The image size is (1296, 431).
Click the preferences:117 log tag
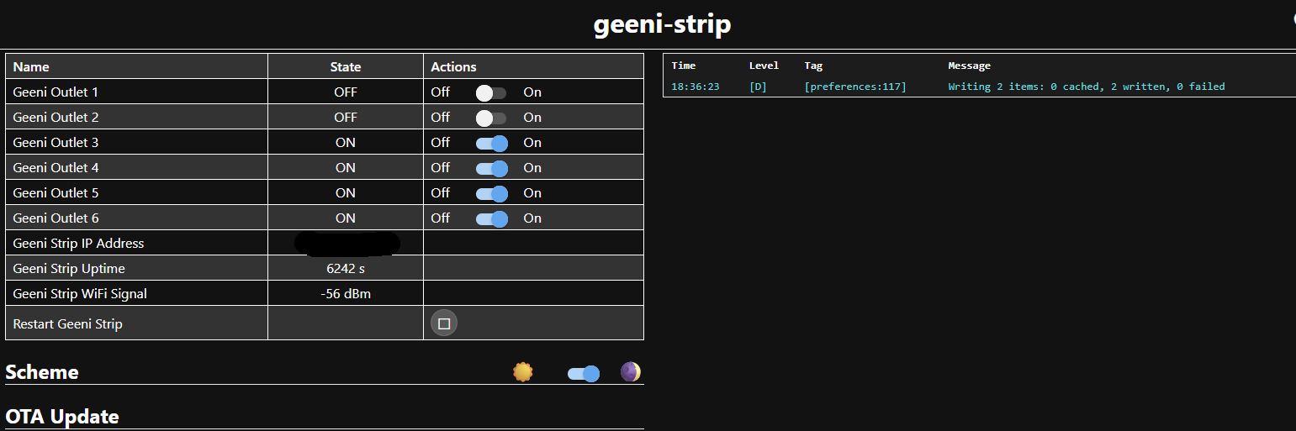pyautogui.click(x=855, y=87)
